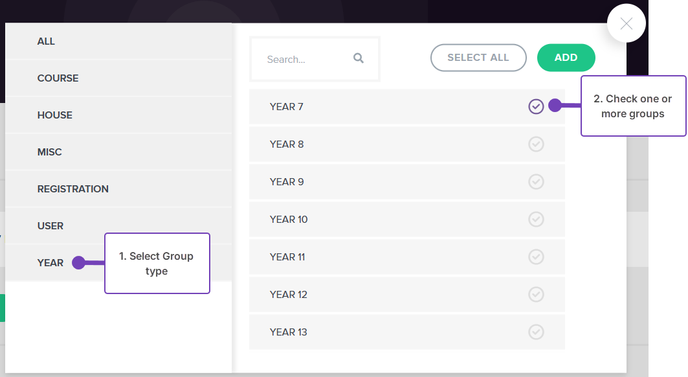
Task: Open the MISC group type
Action: (x=50, y=152)
